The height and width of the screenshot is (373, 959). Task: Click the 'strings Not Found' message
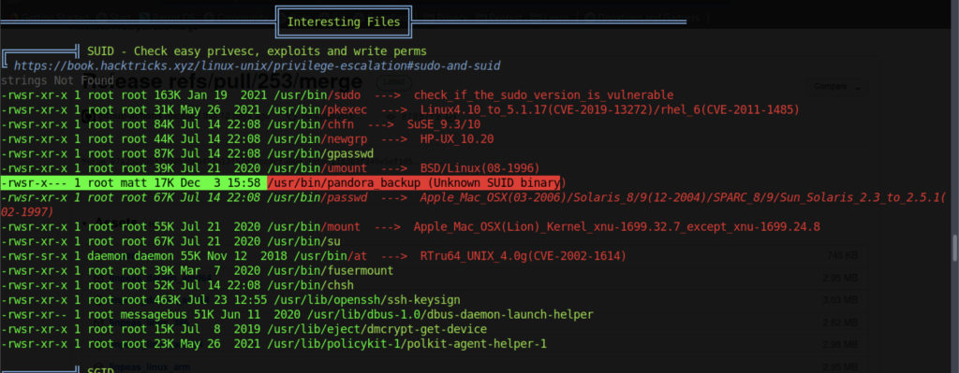(57, 80)
